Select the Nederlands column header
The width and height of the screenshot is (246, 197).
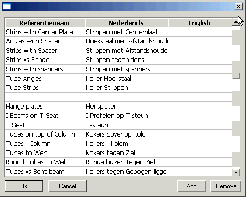click(127, 23)
